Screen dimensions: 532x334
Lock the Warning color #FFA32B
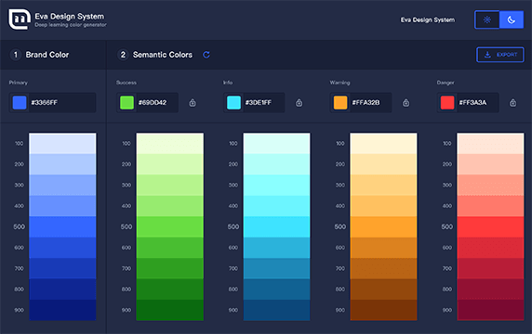406,103
